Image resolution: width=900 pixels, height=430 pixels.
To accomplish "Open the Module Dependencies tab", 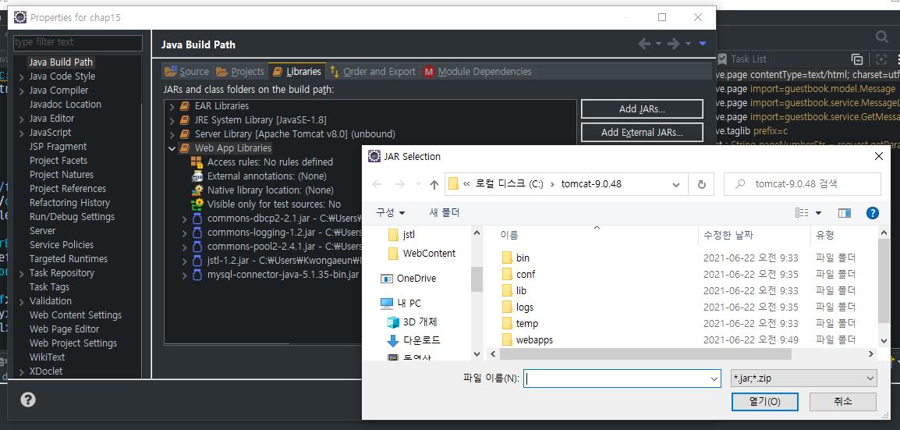I will (478, 72).
